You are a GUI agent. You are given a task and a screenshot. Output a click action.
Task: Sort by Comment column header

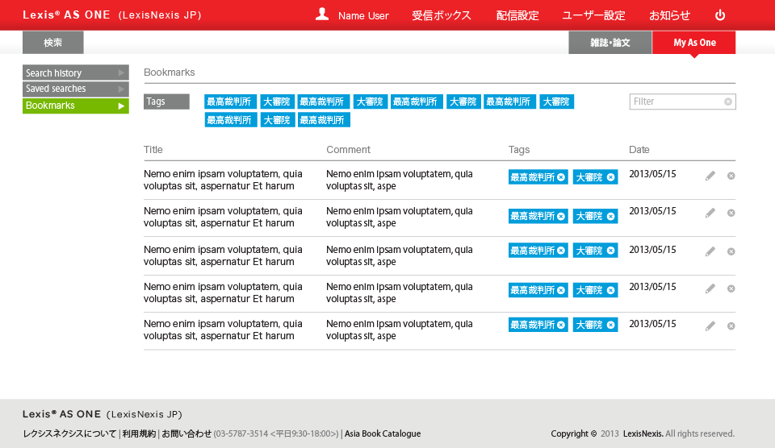click(348, 150)
